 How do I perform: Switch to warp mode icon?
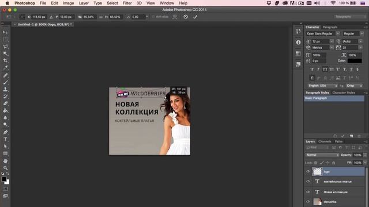(x=175, y=17)
